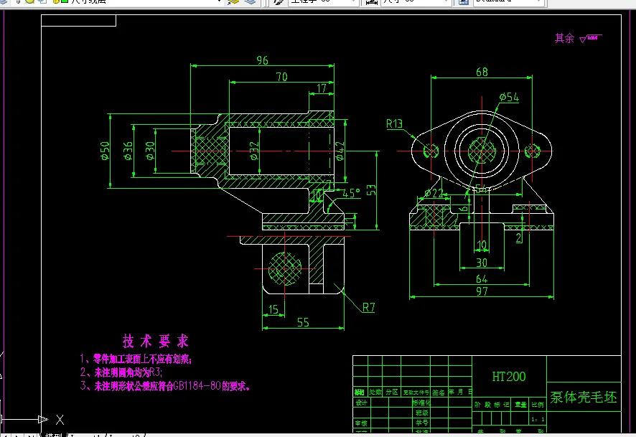Screen dimensions: 636x437
Task: Select the 阶段标记 title block cell
Action: click(x=492, y=405)
